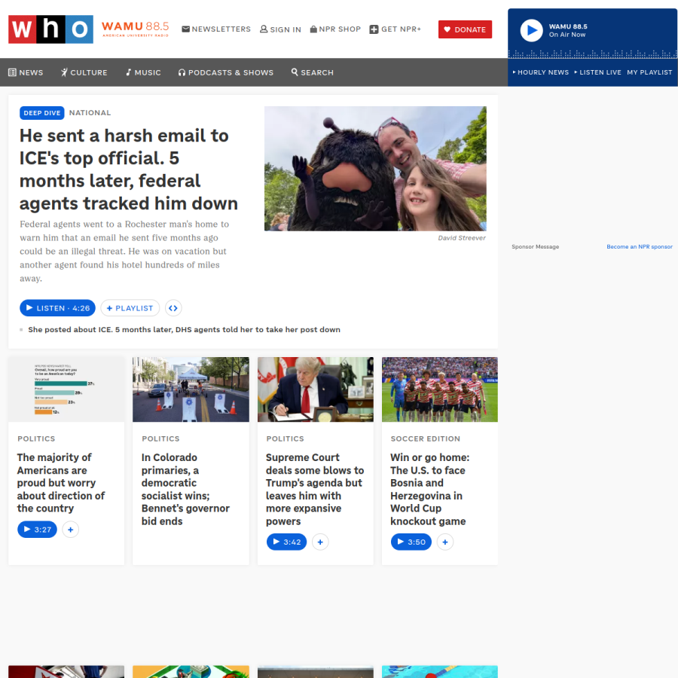Visit the NPR Shop link
The image size is (678, 678).
(x=335, y=29)
